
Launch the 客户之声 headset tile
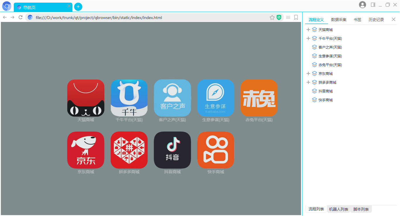(x=172, y=98)
